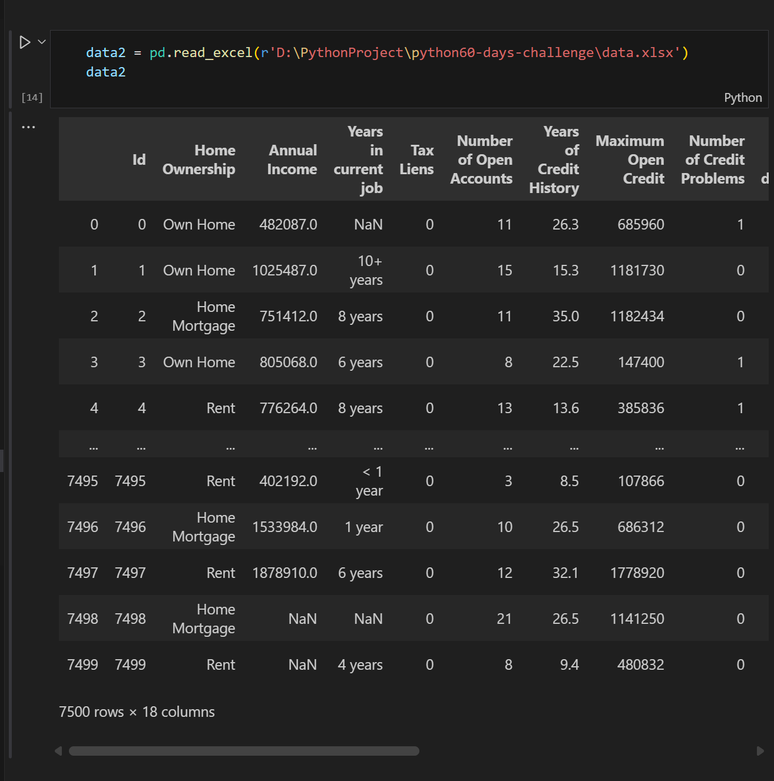
Task: Click the credit history value 13.6
Action: pyautogui.click(x=565, y=408)
